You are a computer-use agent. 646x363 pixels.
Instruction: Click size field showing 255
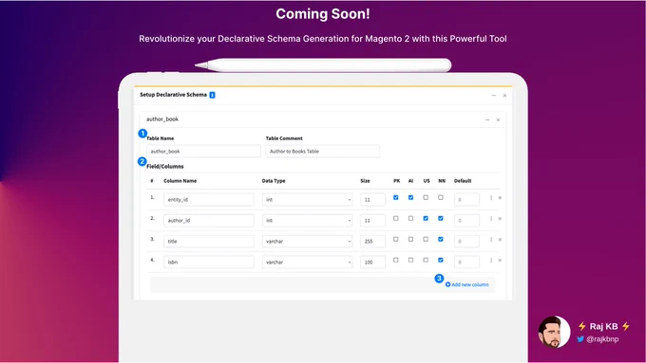pyautogui.click(x=372, y=242)
